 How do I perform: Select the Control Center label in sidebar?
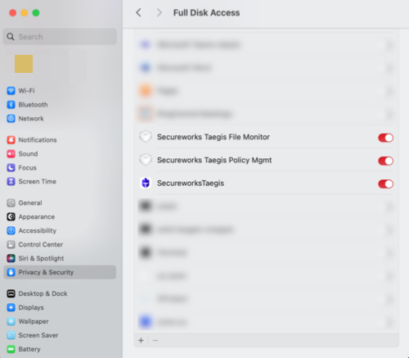[41, 244]
